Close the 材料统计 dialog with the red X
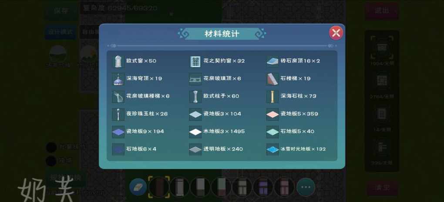The height and width of the screenshot is (202, 444). (x=336, y=33)
